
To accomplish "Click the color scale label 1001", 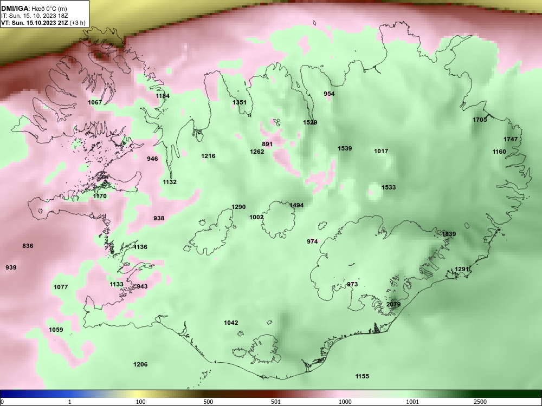I will (412, 402).
